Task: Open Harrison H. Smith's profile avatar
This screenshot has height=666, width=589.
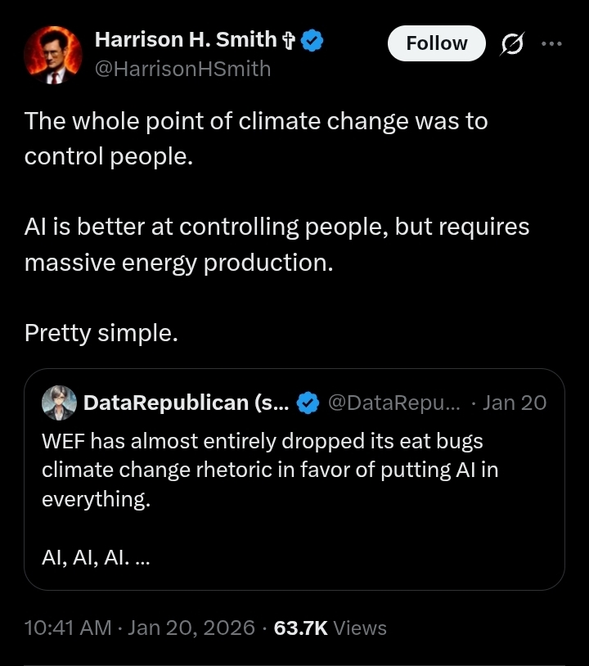Action: coord(52,56)
